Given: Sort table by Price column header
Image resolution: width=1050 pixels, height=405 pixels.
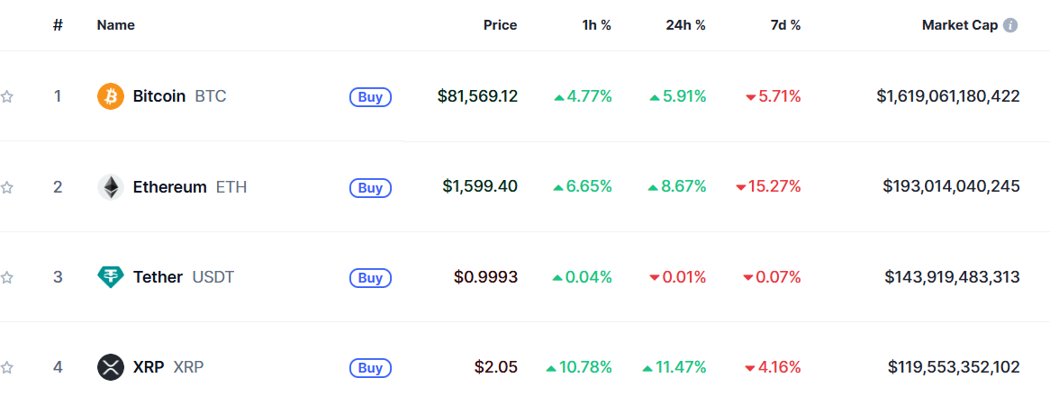Looking at the screenshot, I should click(x=500, y=25).
